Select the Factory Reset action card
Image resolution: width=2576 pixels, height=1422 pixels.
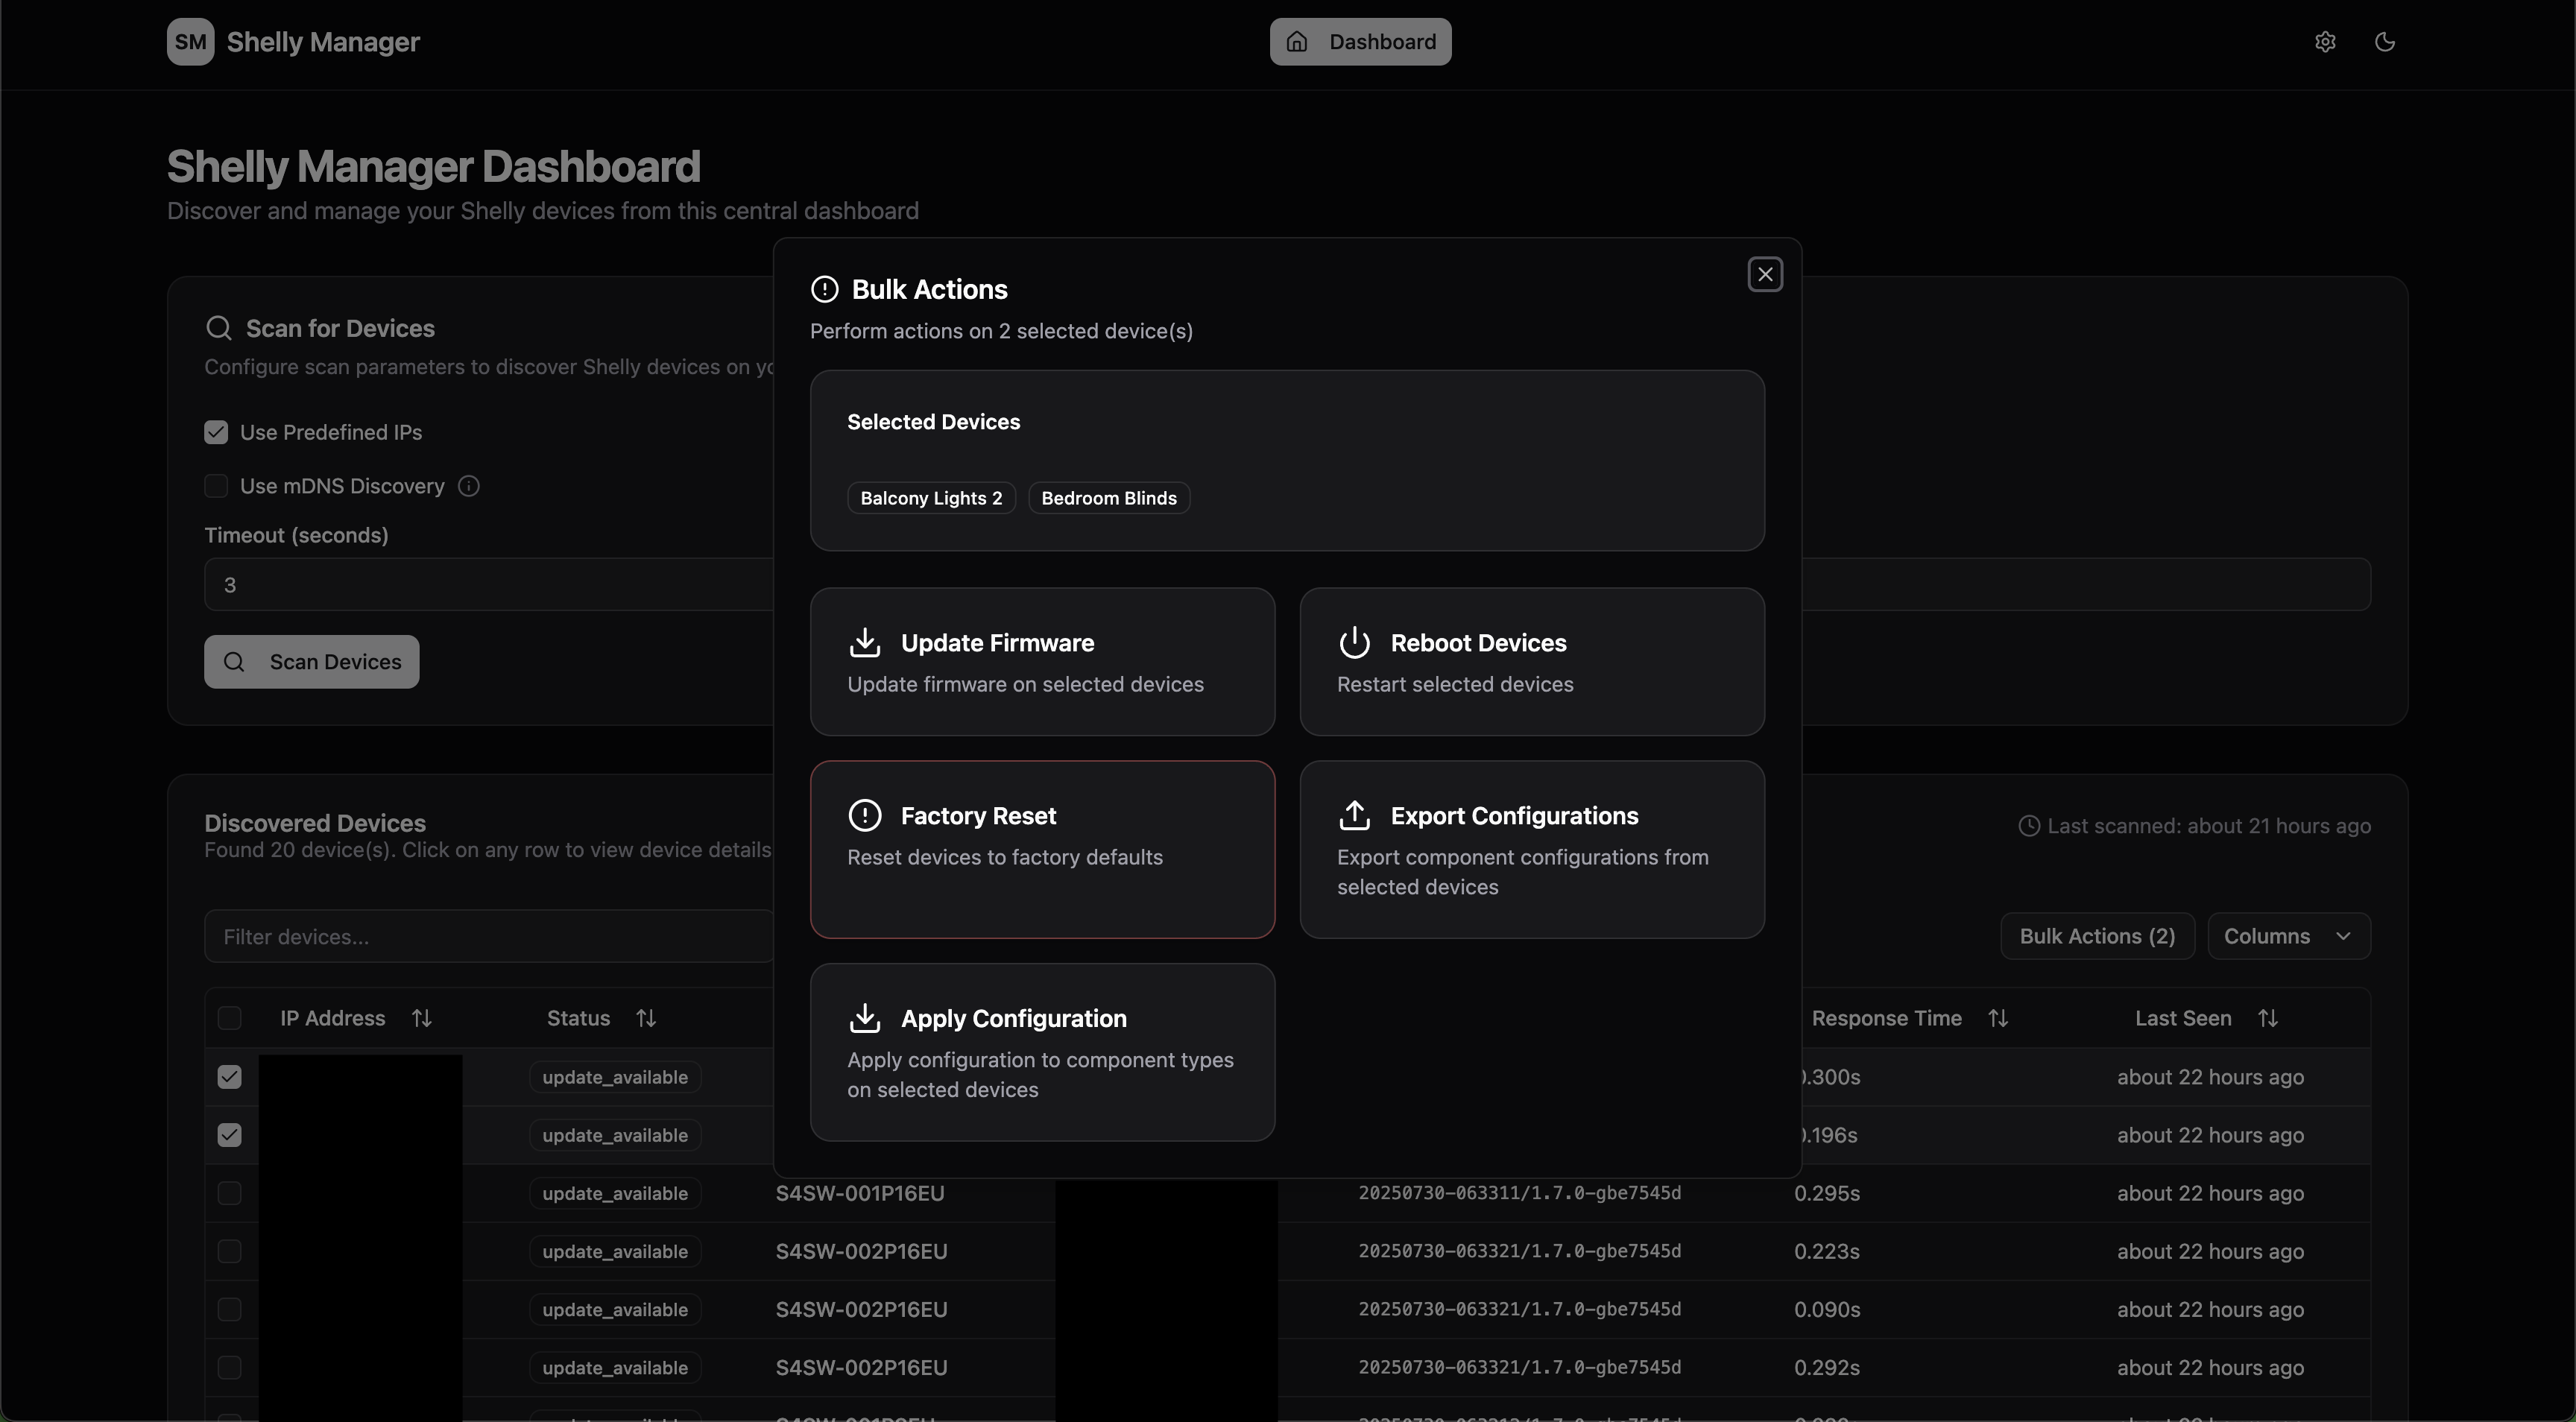(1042, 849)
